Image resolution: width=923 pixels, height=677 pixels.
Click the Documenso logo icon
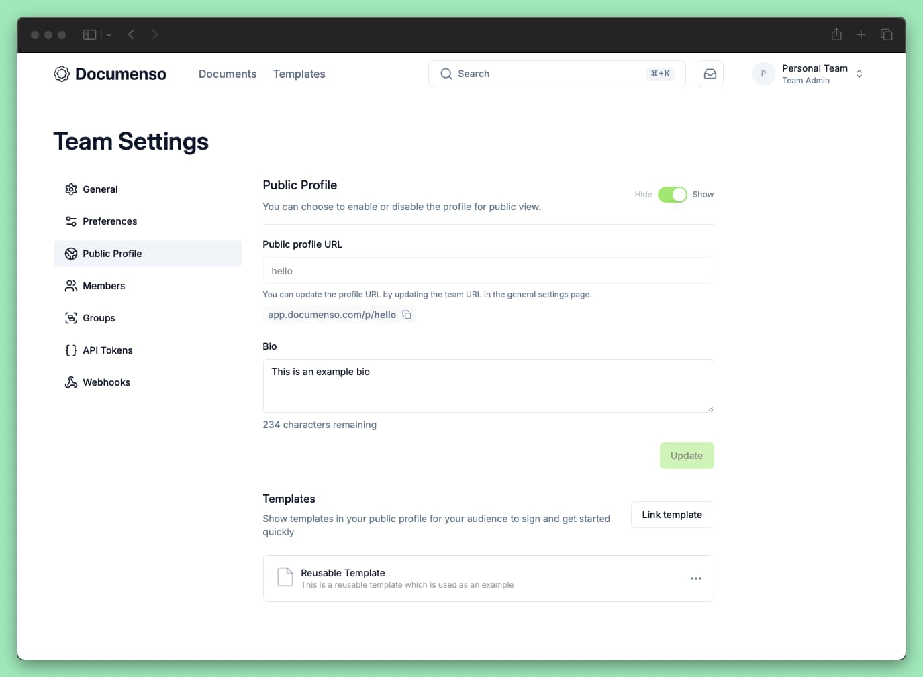click(x=61, y=74)
